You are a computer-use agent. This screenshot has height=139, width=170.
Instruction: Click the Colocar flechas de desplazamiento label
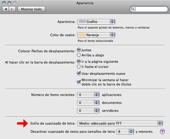(47, 51)
